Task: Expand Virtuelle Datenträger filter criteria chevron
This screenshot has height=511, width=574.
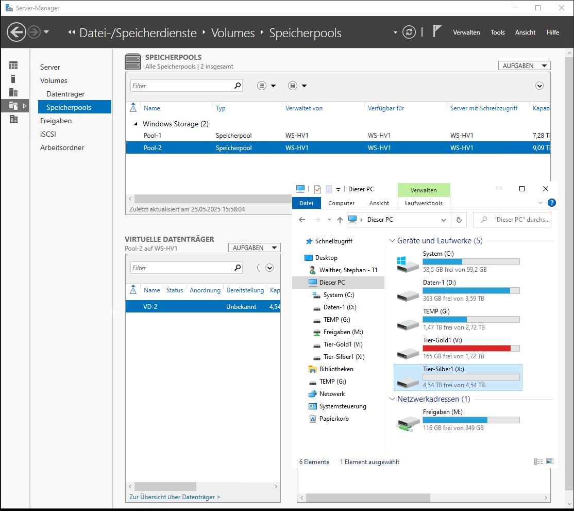Action: point(269,268)
